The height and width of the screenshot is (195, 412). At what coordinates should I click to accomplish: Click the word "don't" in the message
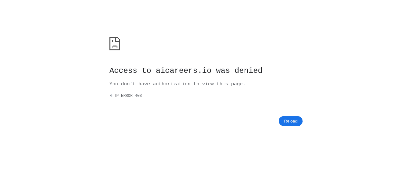(128, 84)
